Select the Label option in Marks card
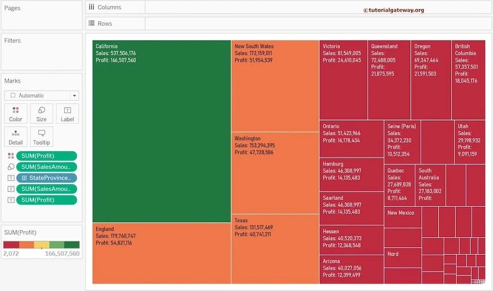 point(67,114)
